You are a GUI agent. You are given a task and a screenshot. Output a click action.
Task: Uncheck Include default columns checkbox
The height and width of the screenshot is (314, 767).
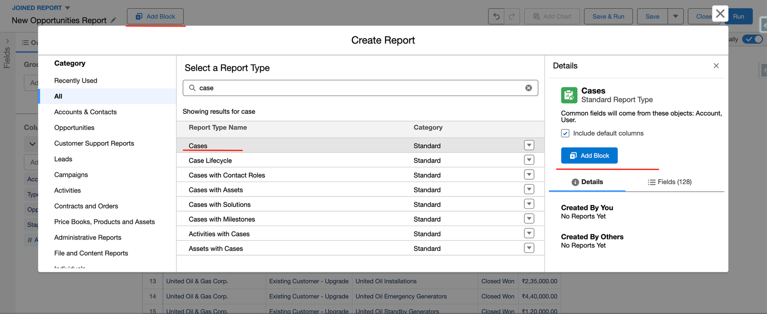point(565,133)
